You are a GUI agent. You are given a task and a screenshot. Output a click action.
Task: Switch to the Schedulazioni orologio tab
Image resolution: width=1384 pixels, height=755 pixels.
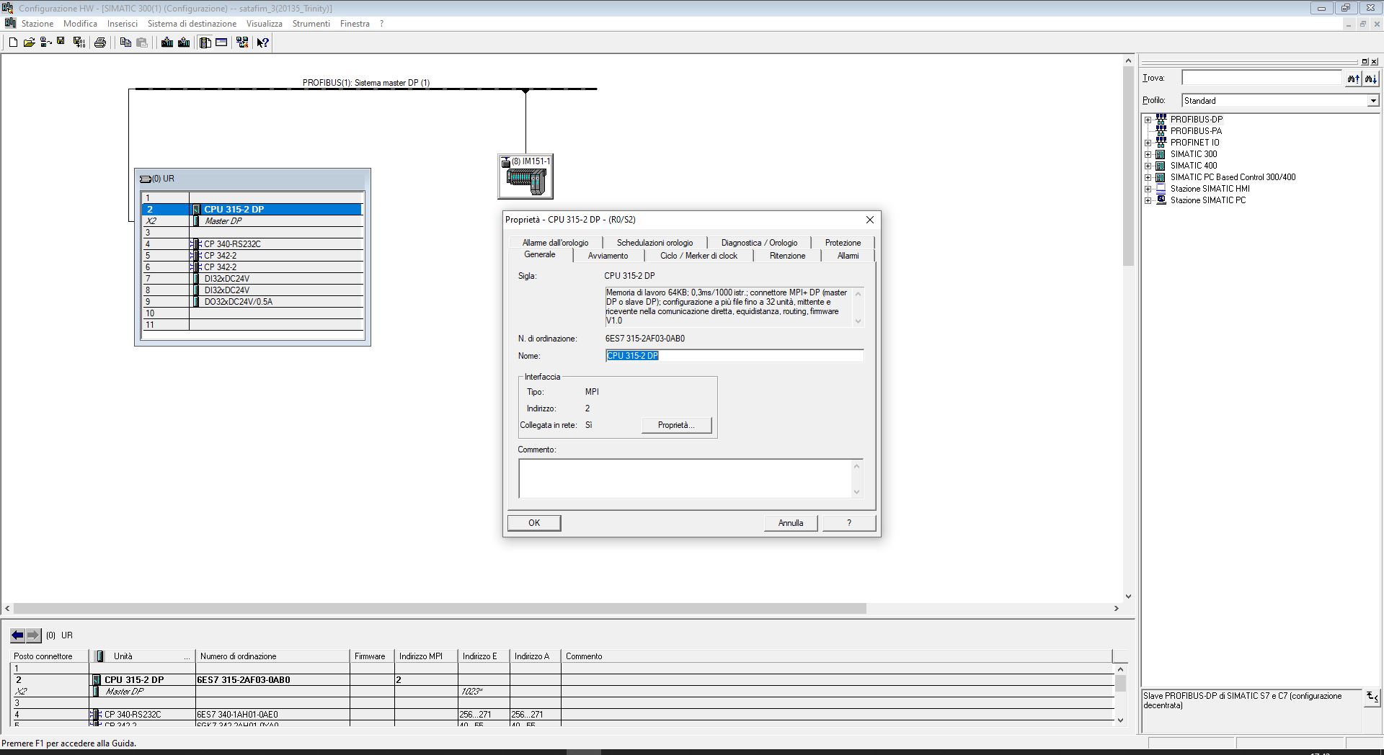point(655,243)
